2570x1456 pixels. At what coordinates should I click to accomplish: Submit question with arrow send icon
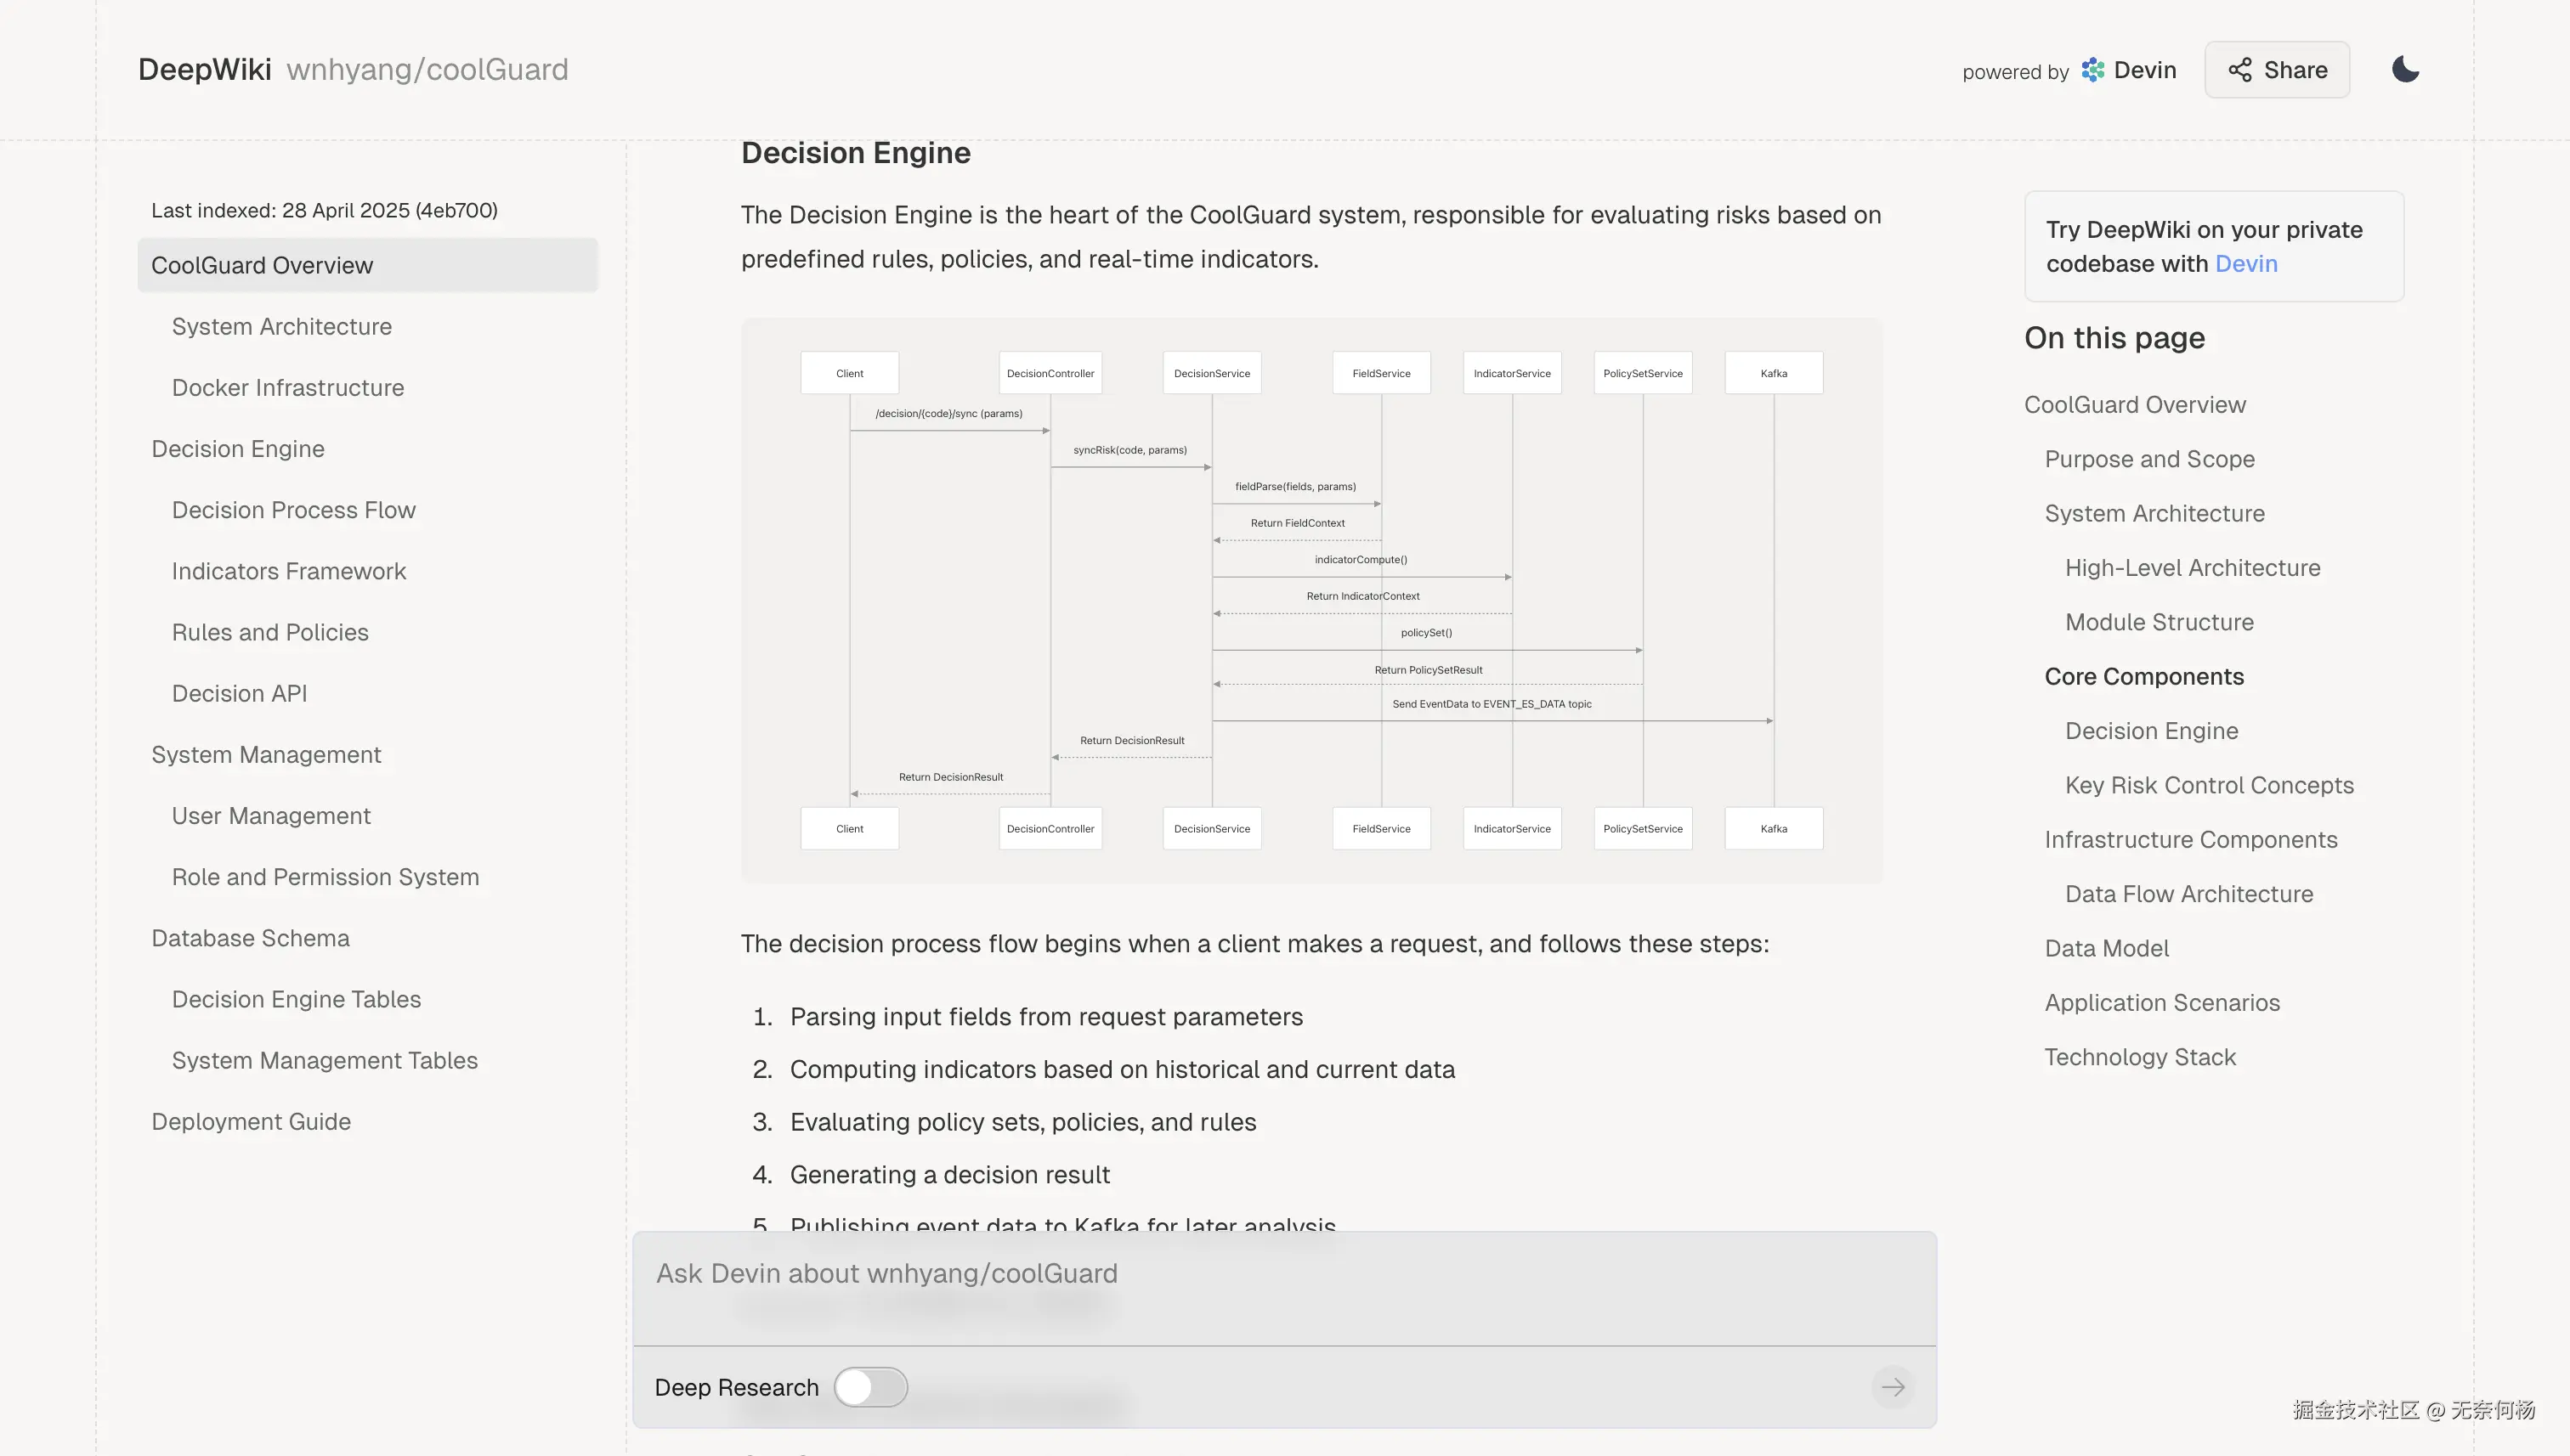point(1893,1387)
